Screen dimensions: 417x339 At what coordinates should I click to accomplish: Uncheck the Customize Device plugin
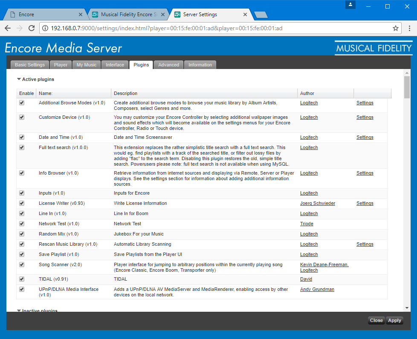22,117
